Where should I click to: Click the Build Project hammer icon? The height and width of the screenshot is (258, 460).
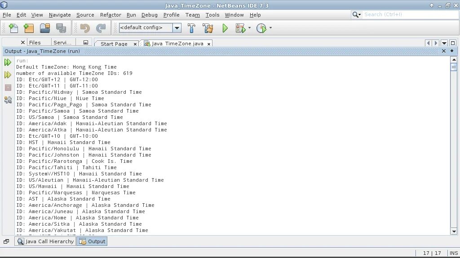(x=191, y=28)
